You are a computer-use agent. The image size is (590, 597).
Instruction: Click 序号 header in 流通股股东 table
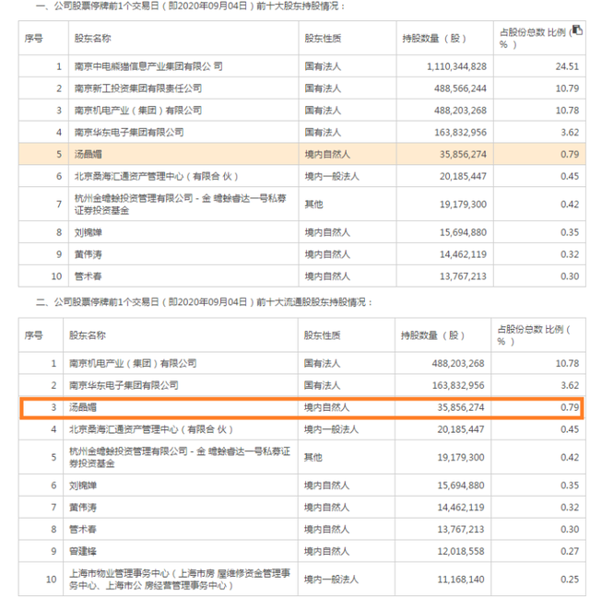pos(33,335)
